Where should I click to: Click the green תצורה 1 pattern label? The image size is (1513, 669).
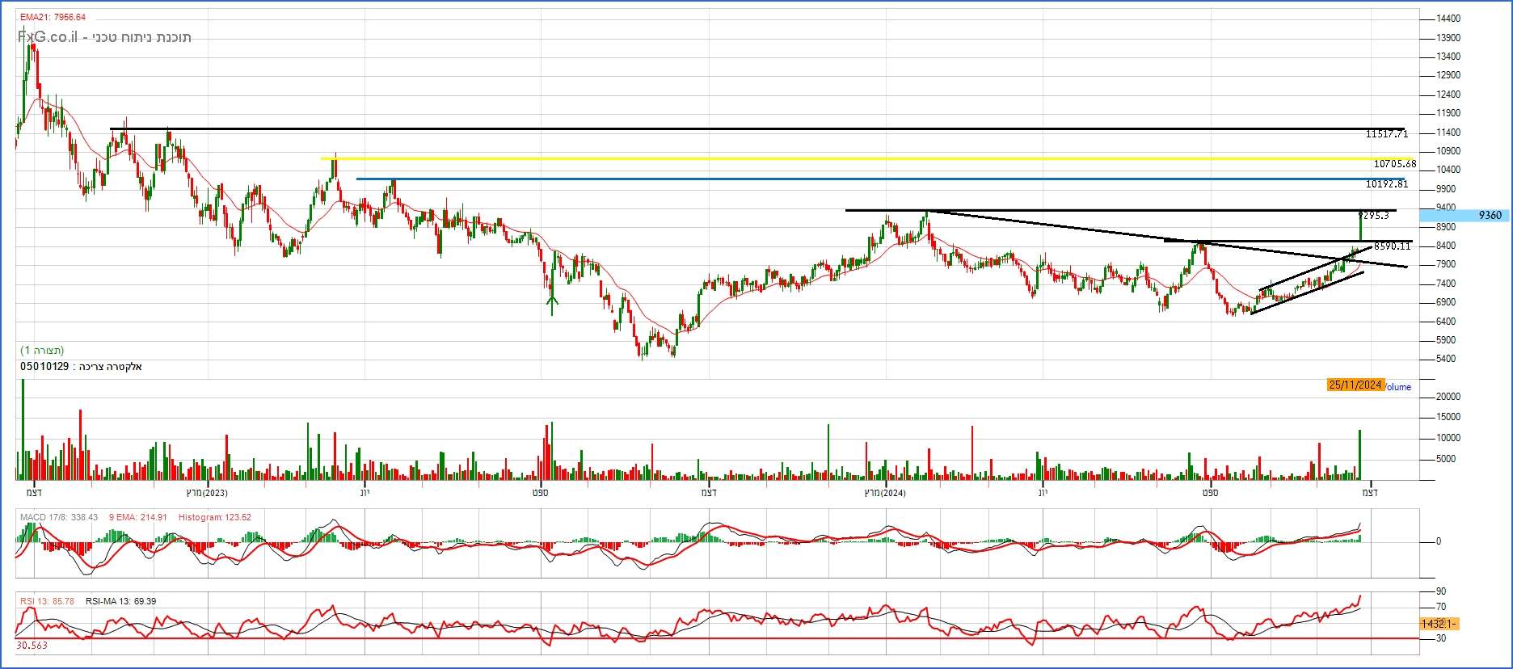pos(42,351)
